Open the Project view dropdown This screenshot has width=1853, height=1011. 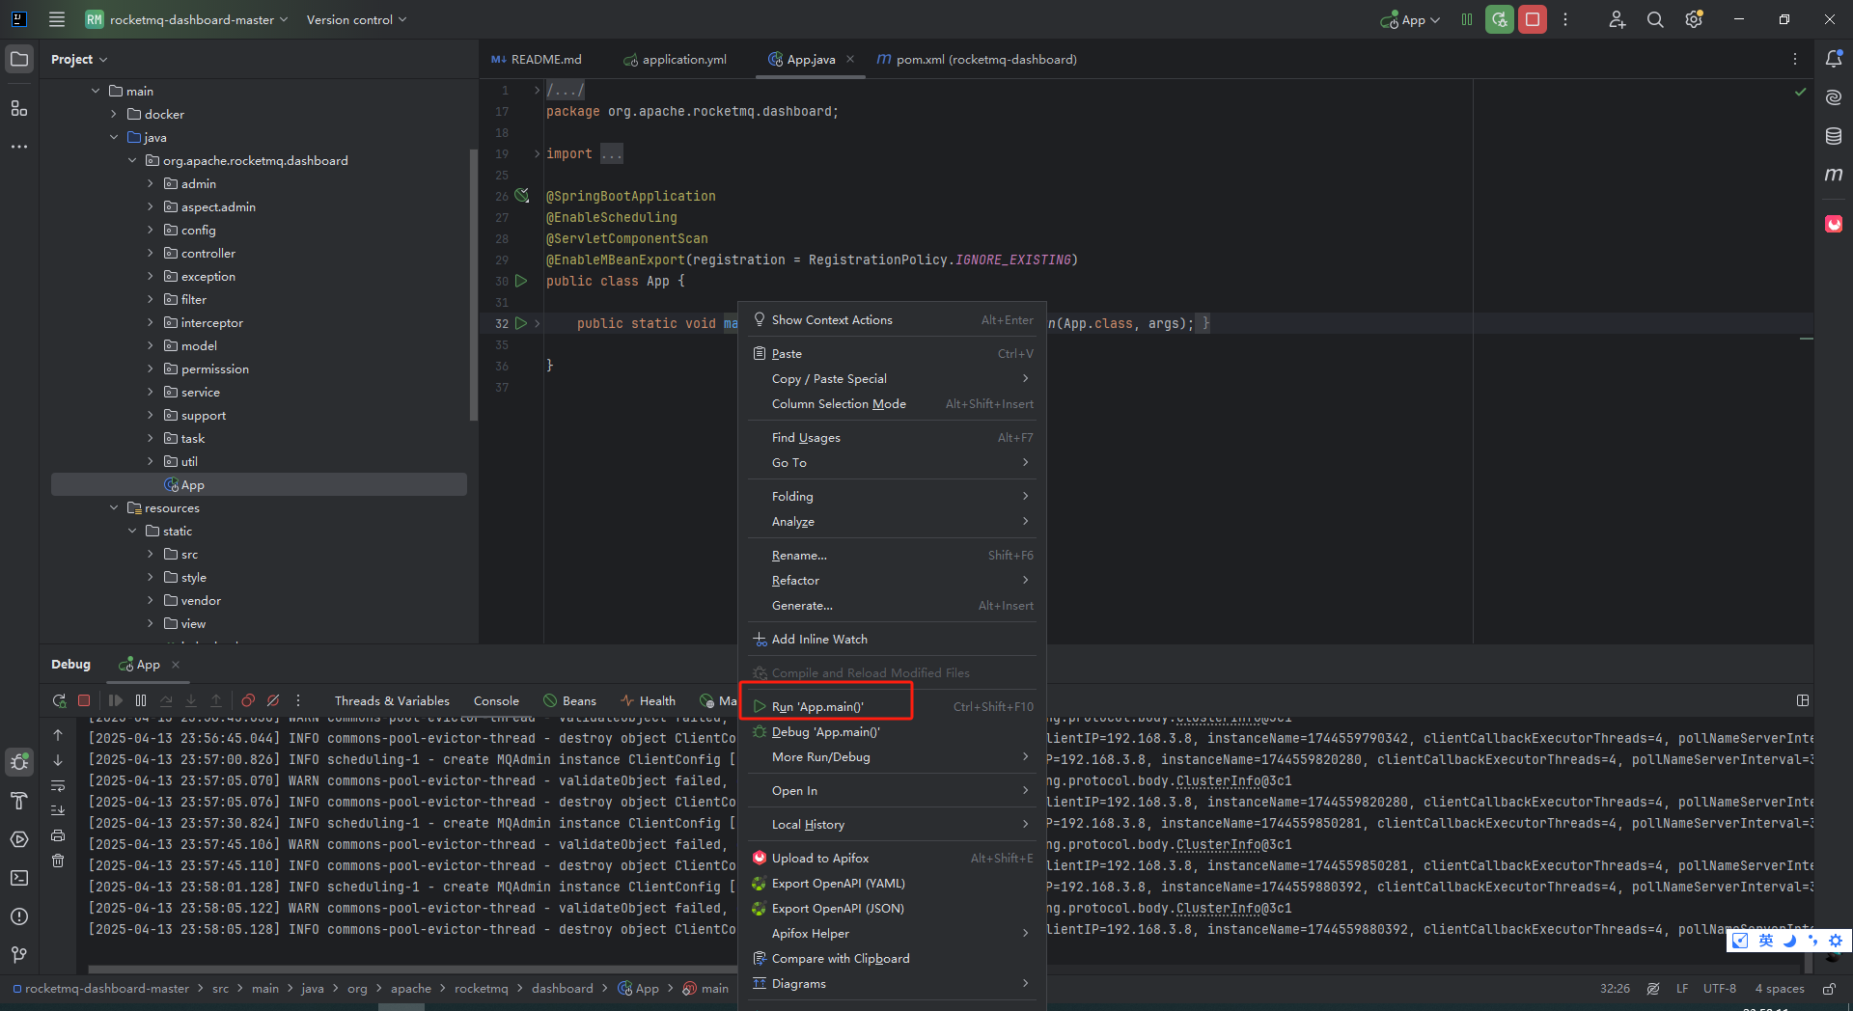(79, 59)
